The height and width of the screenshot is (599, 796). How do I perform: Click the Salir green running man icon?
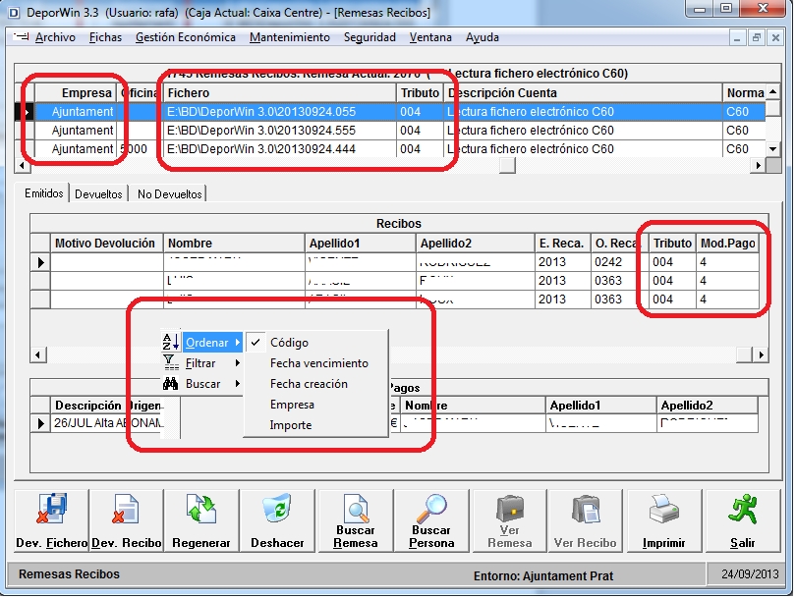point(742,510)
